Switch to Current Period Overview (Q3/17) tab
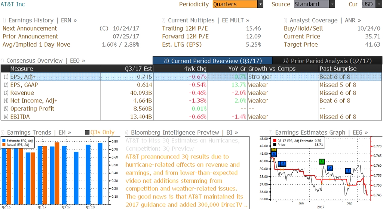The height and width of the screenshot is (210, 383). tap(212, 61)
